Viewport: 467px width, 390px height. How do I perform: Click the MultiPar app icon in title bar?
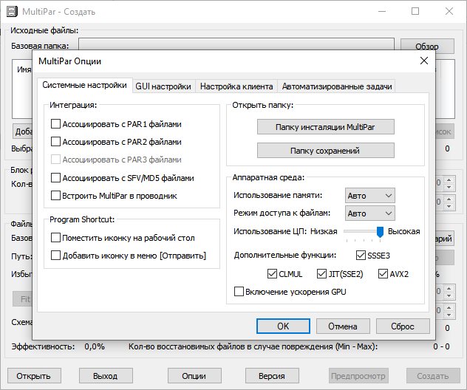[12, 12]
